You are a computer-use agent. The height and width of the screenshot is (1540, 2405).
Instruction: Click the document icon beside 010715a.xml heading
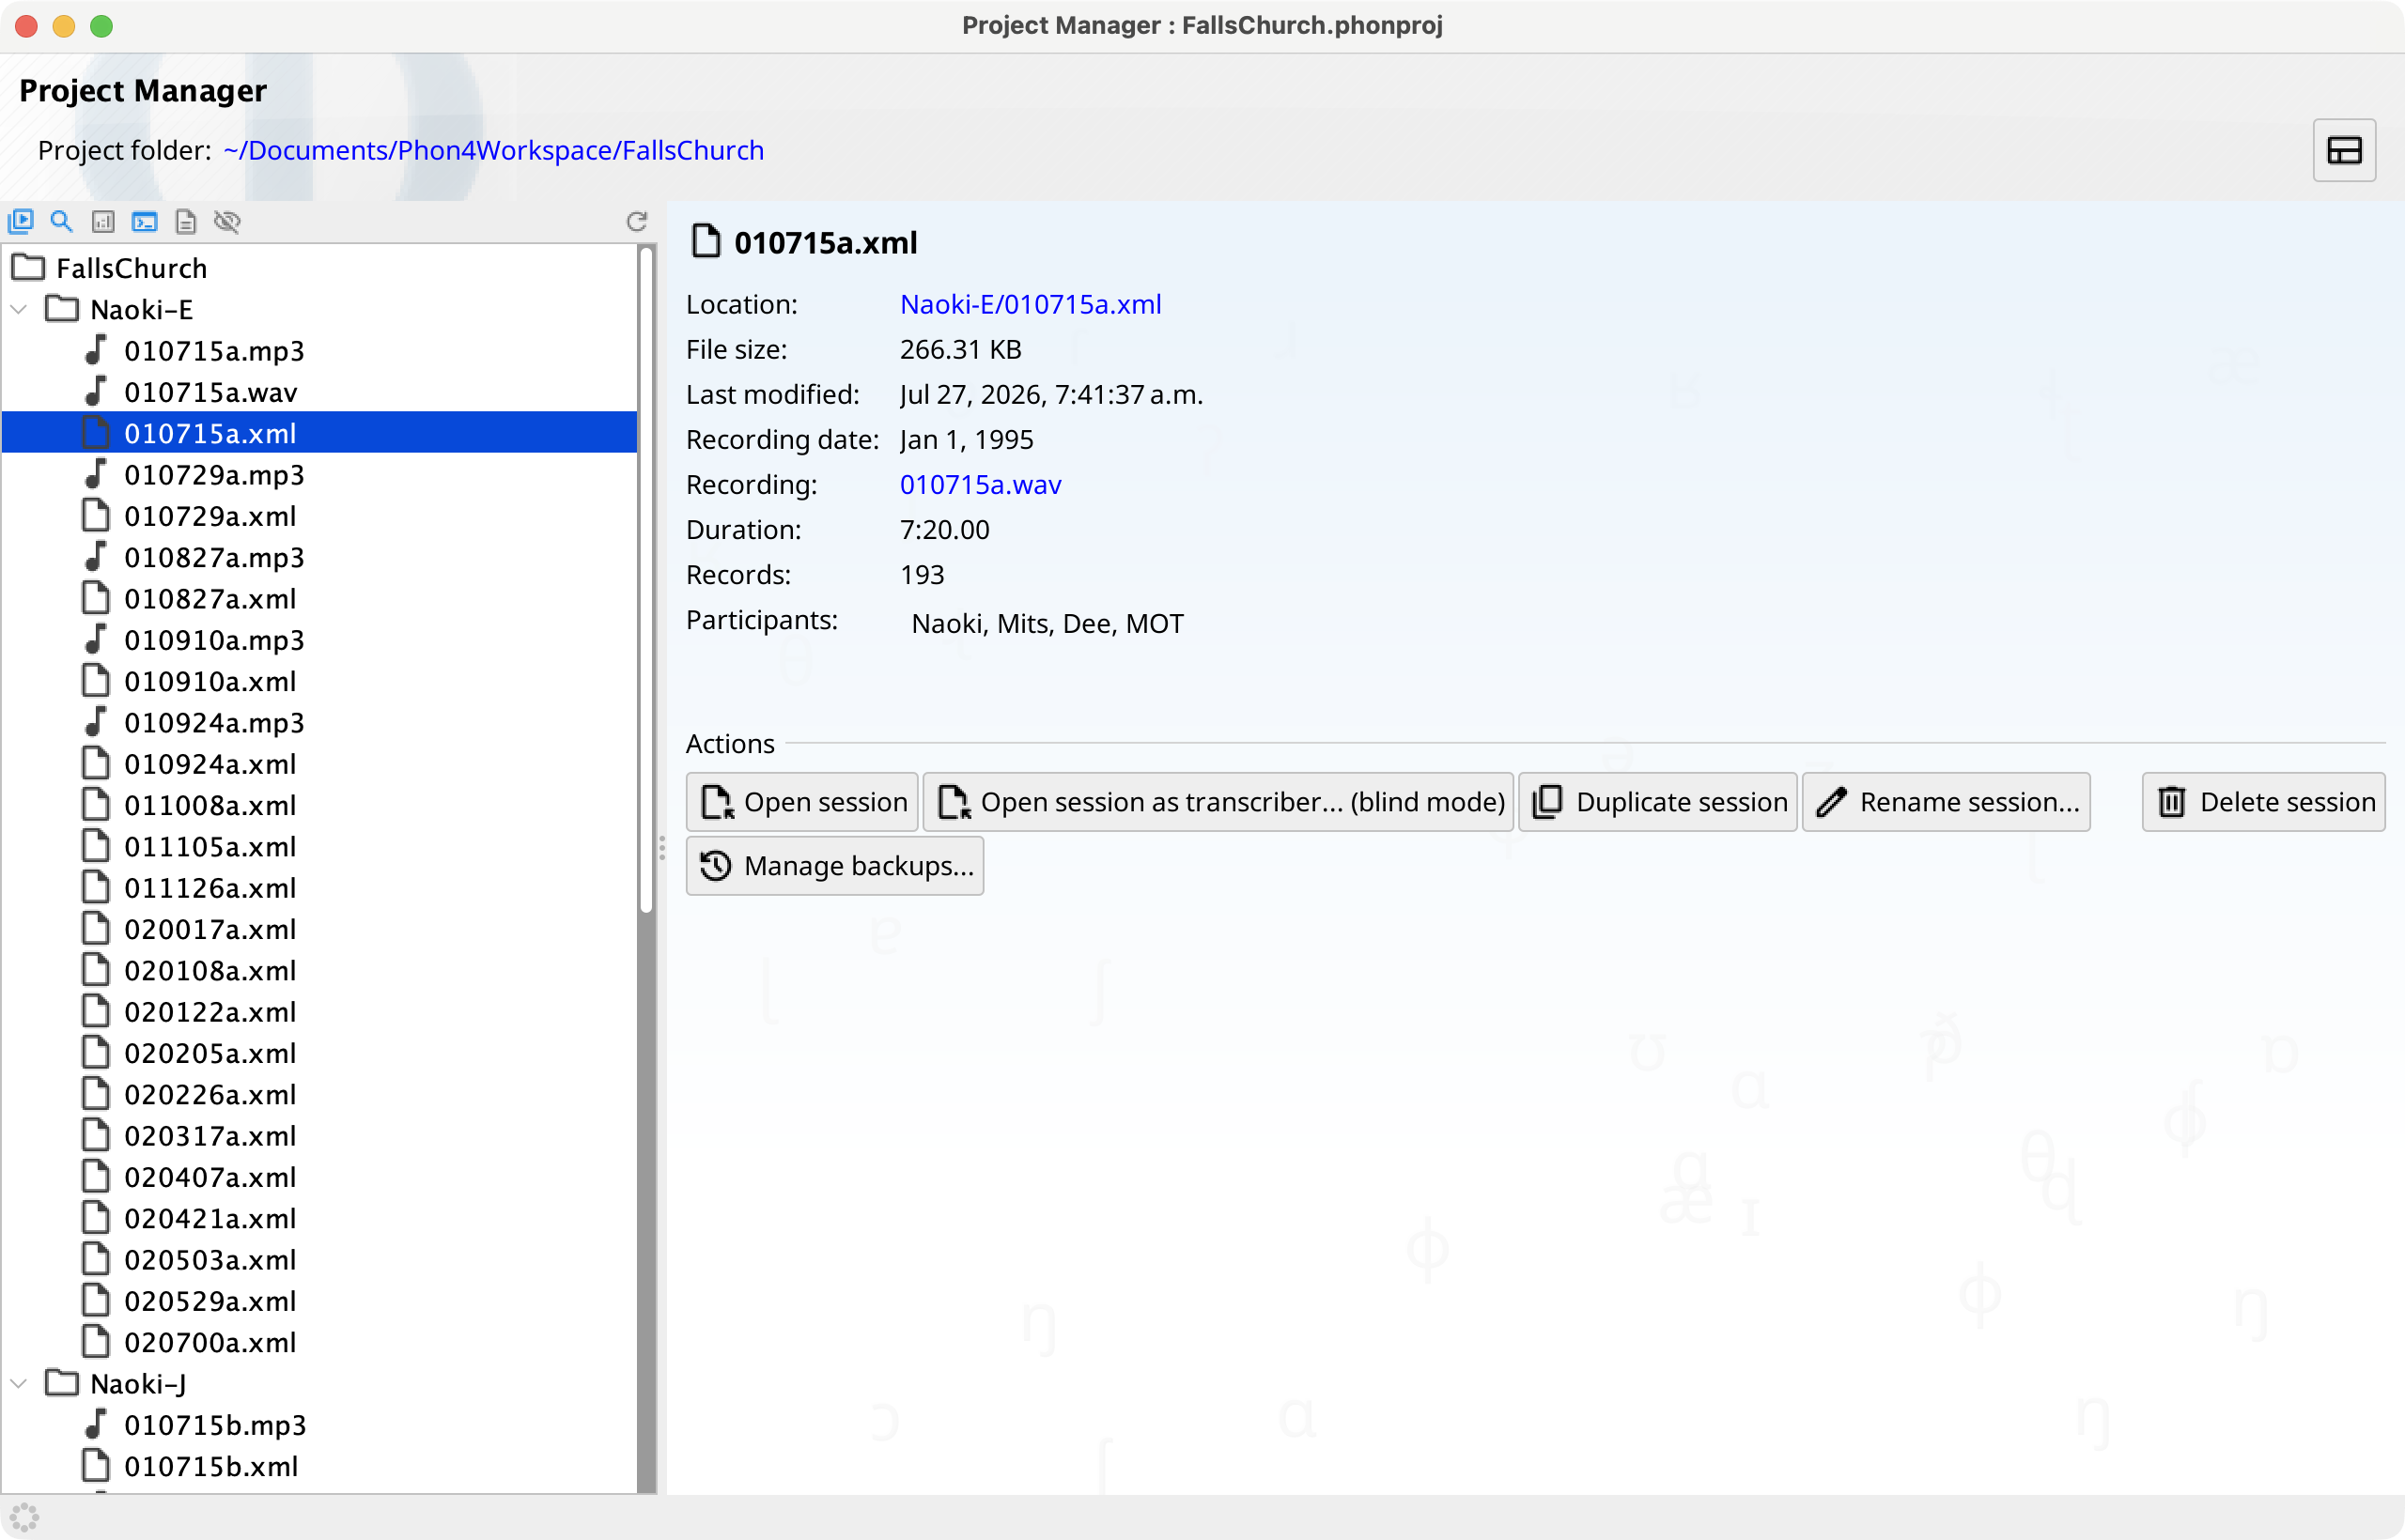[x=706, y=241]
